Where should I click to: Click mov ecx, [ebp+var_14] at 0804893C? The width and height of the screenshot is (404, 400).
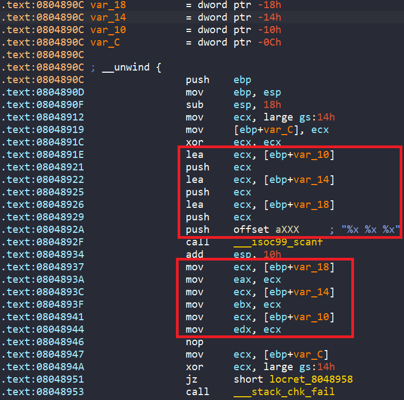click(x=260, y=292)
